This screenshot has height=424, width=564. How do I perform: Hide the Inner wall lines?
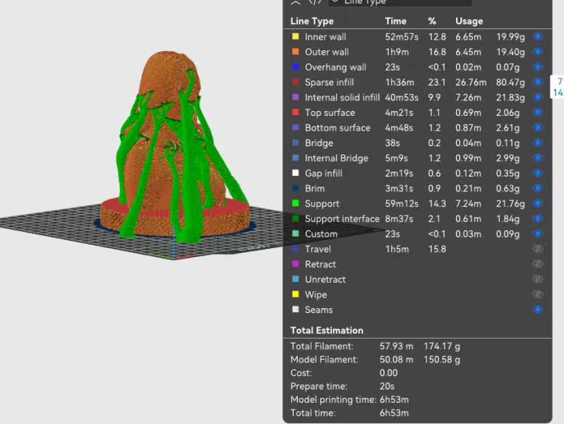pos(538,37)
